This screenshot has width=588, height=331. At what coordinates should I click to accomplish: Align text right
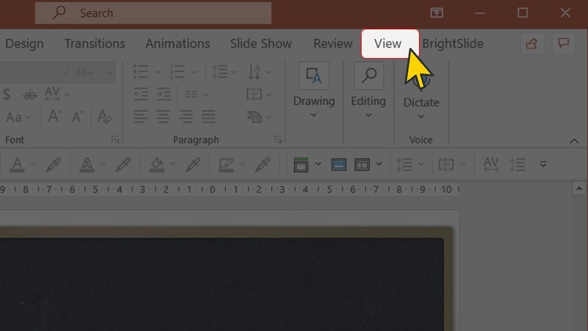(x=186, y=117)
